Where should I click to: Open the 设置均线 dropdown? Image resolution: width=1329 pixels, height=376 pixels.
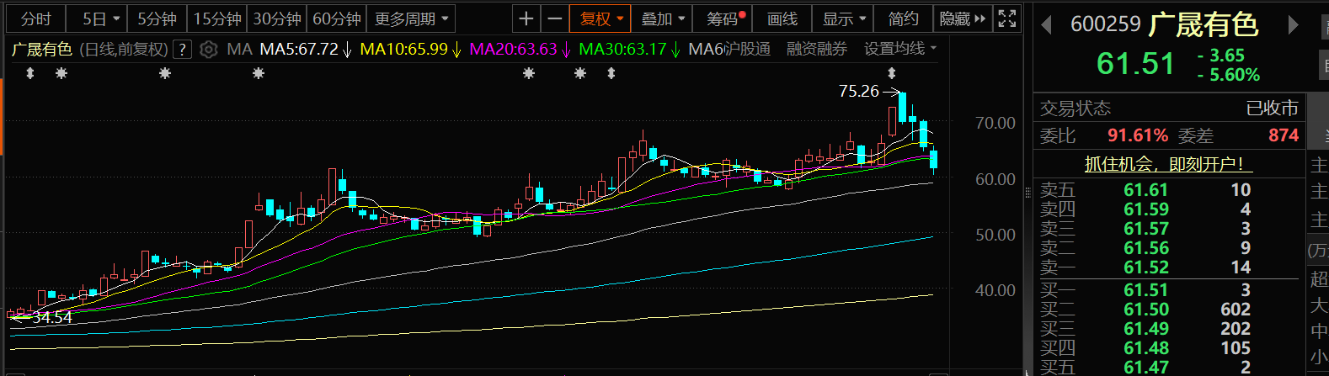[899, 50]
